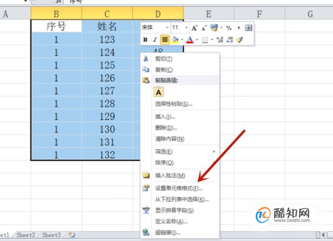Open 设置单元格格式(F)... dialog
Screen dimensions: 333x241
tap(180, 188)
